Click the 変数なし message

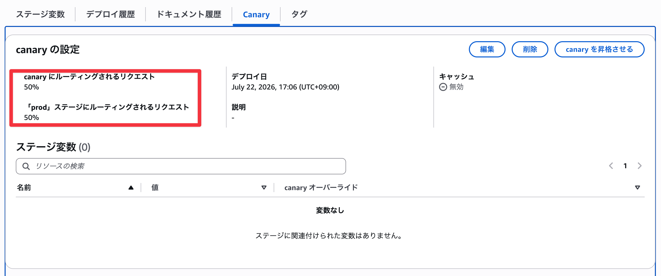coord(330,210)
